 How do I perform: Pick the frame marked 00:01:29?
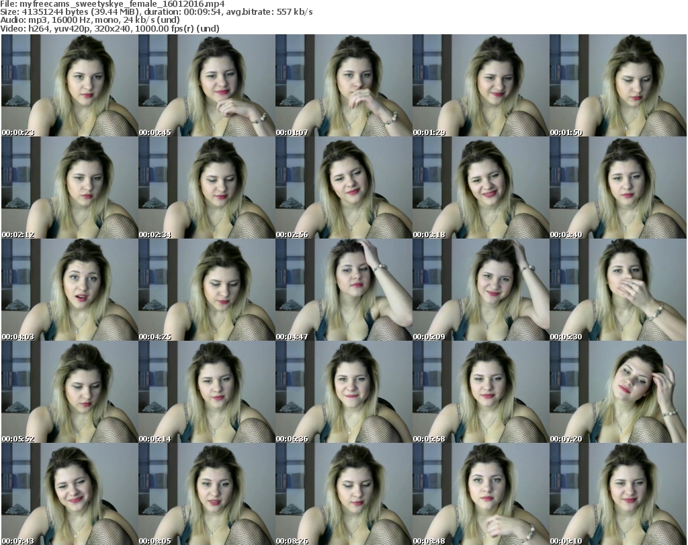coord(481,85)
